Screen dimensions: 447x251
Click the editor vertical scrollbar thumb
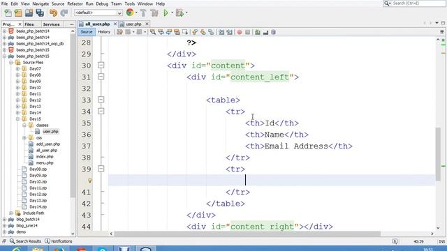(x=438, y=154)
